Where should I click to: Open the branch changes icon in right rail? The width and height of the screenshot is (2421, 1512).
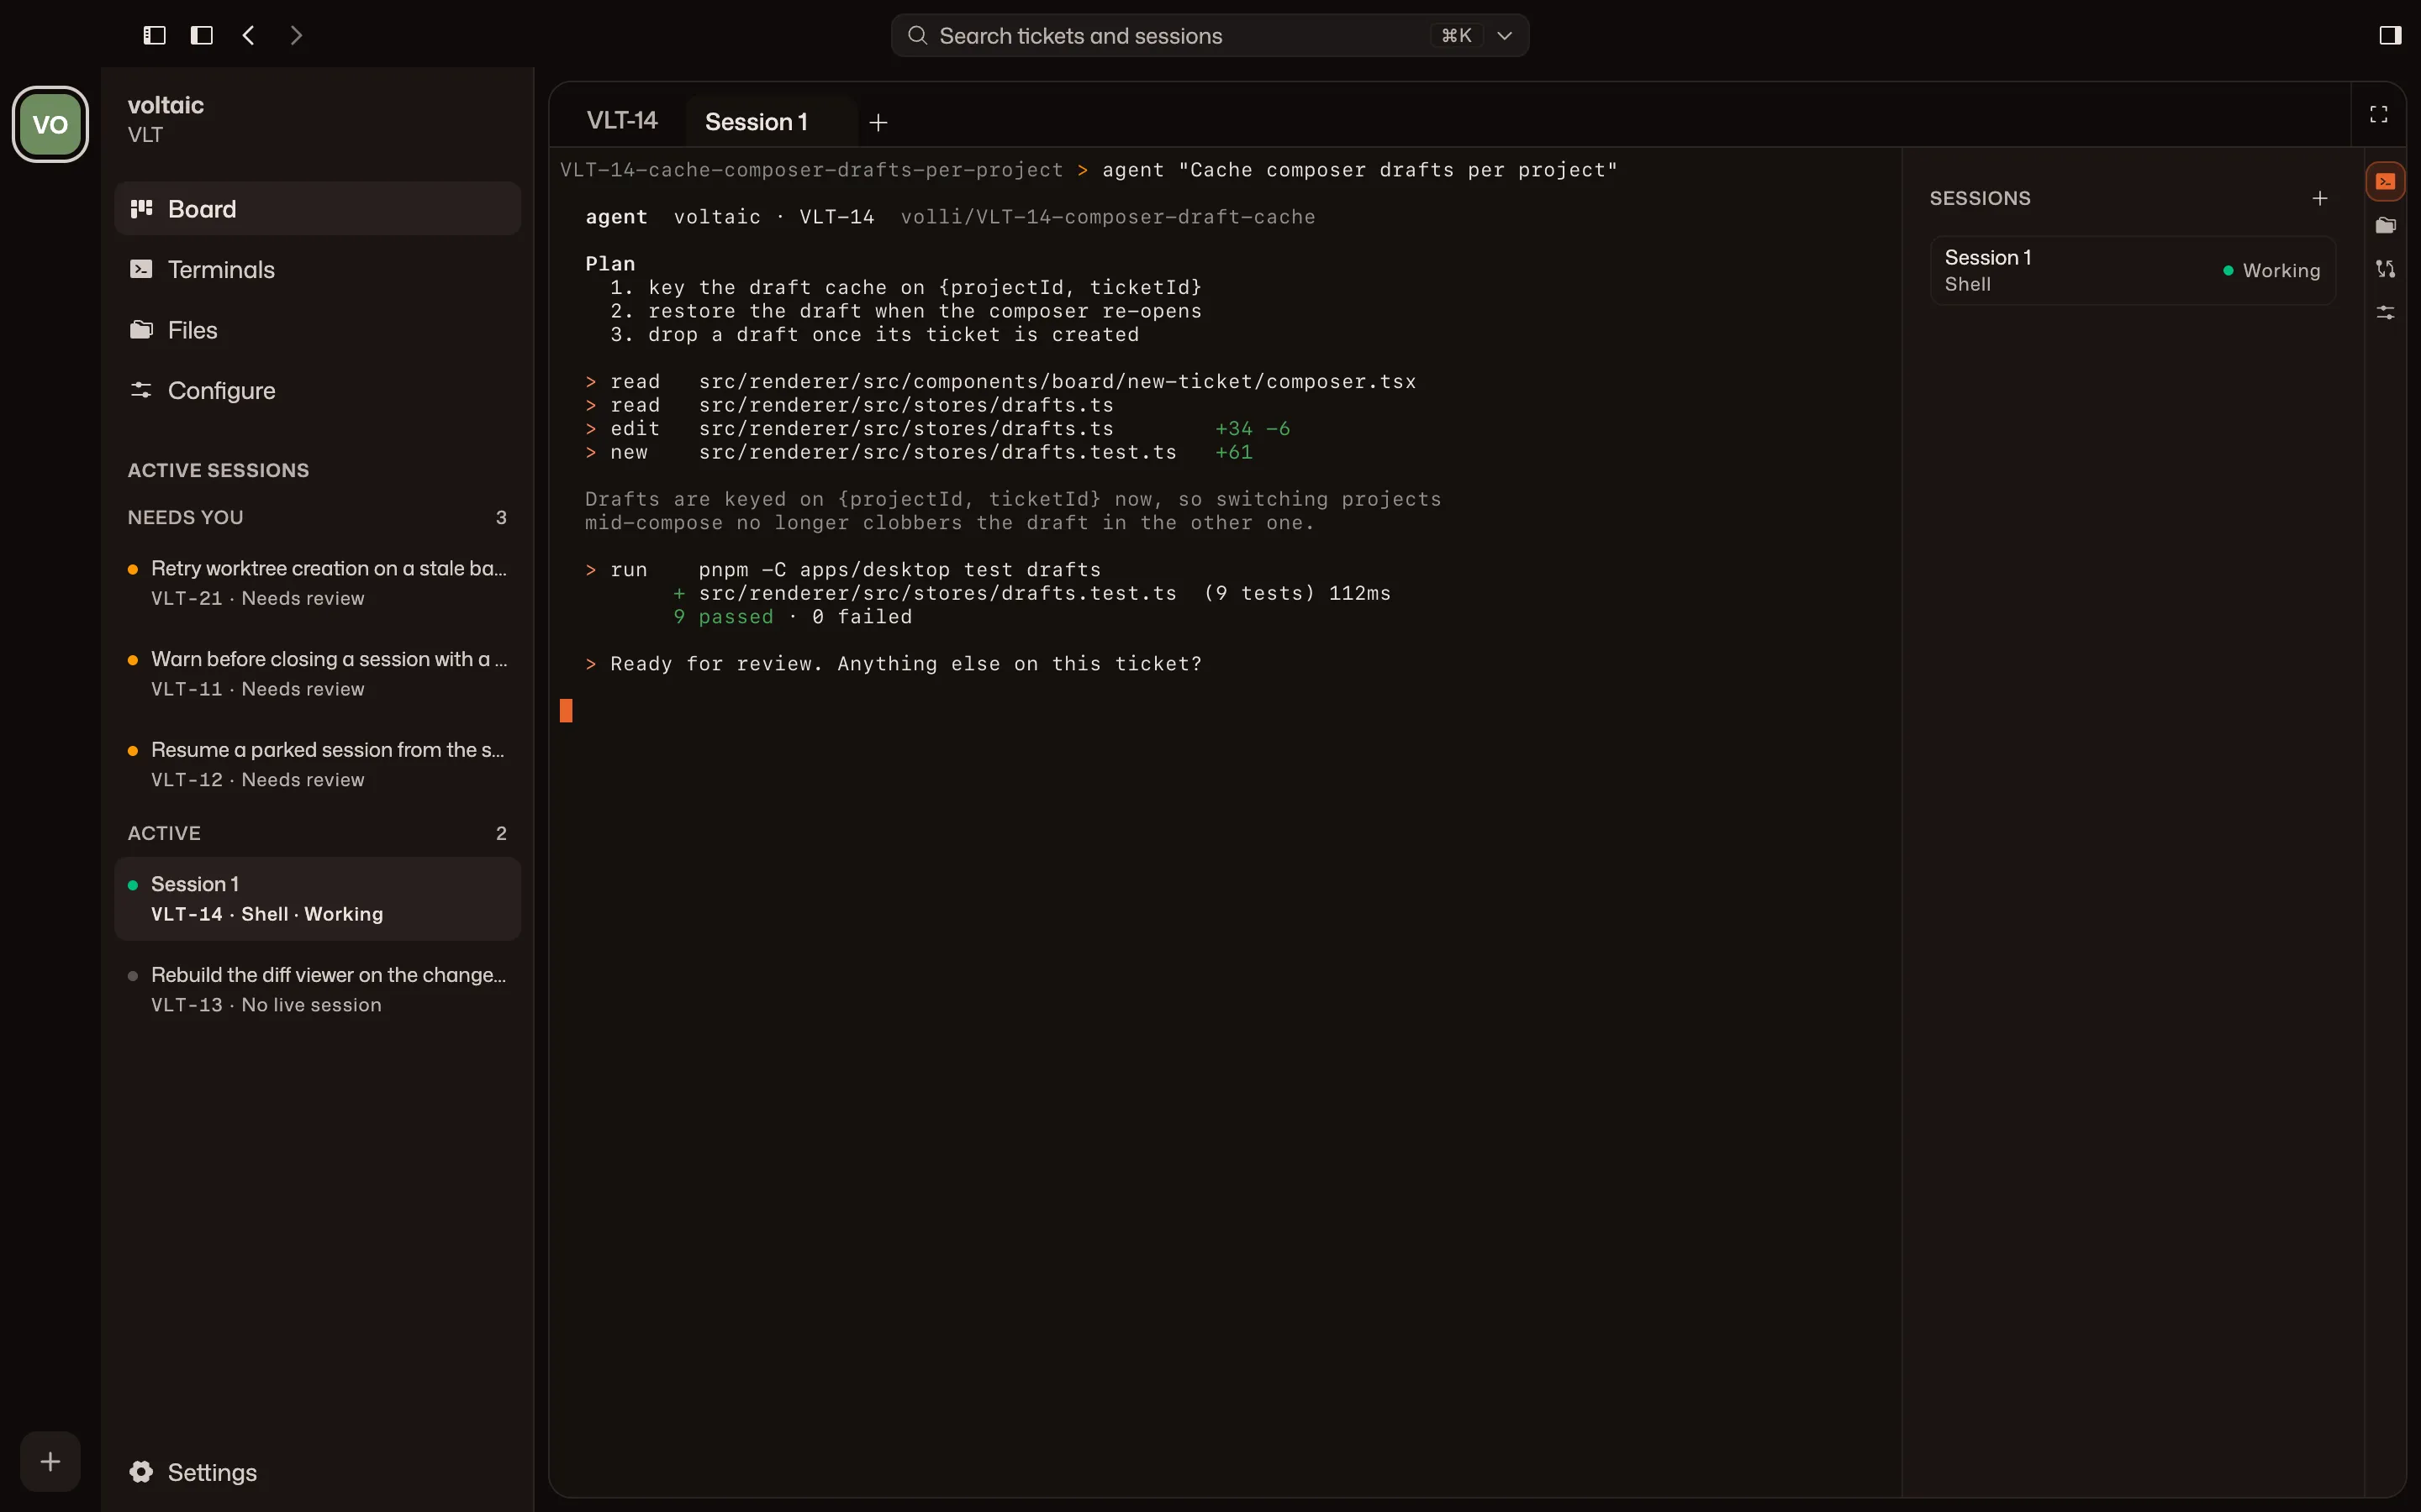pyautogui.click(x=2386, y=269)
